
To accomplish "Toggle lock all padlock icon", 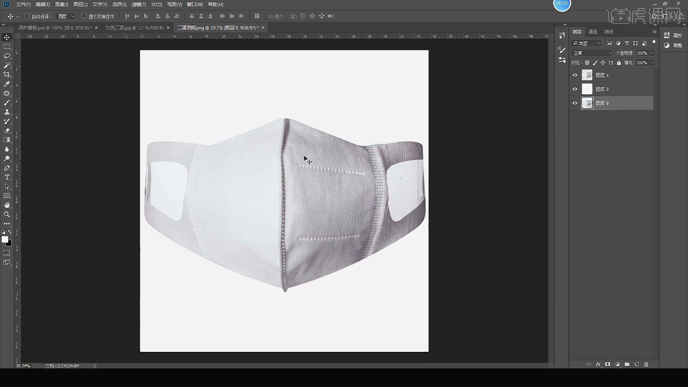I will [619, 63].
